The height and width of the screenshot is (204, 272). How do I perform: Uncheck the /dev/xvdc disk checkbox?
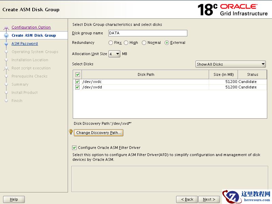pyautogui.click(x=78, y=82)
